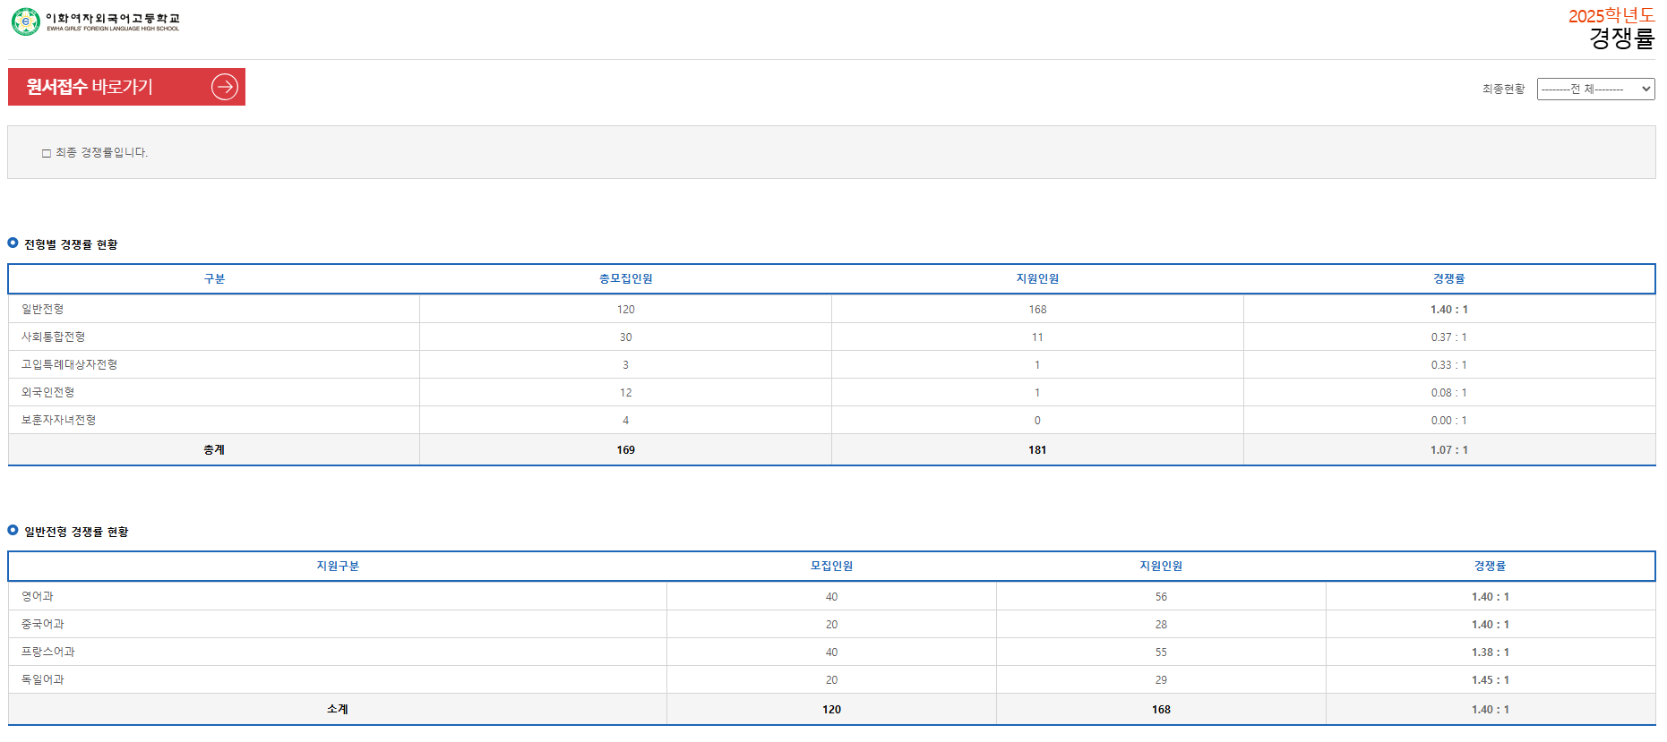Open the 원서접수 바로가기 red button
Screen dimensions: 1667x742
point(126,87)
